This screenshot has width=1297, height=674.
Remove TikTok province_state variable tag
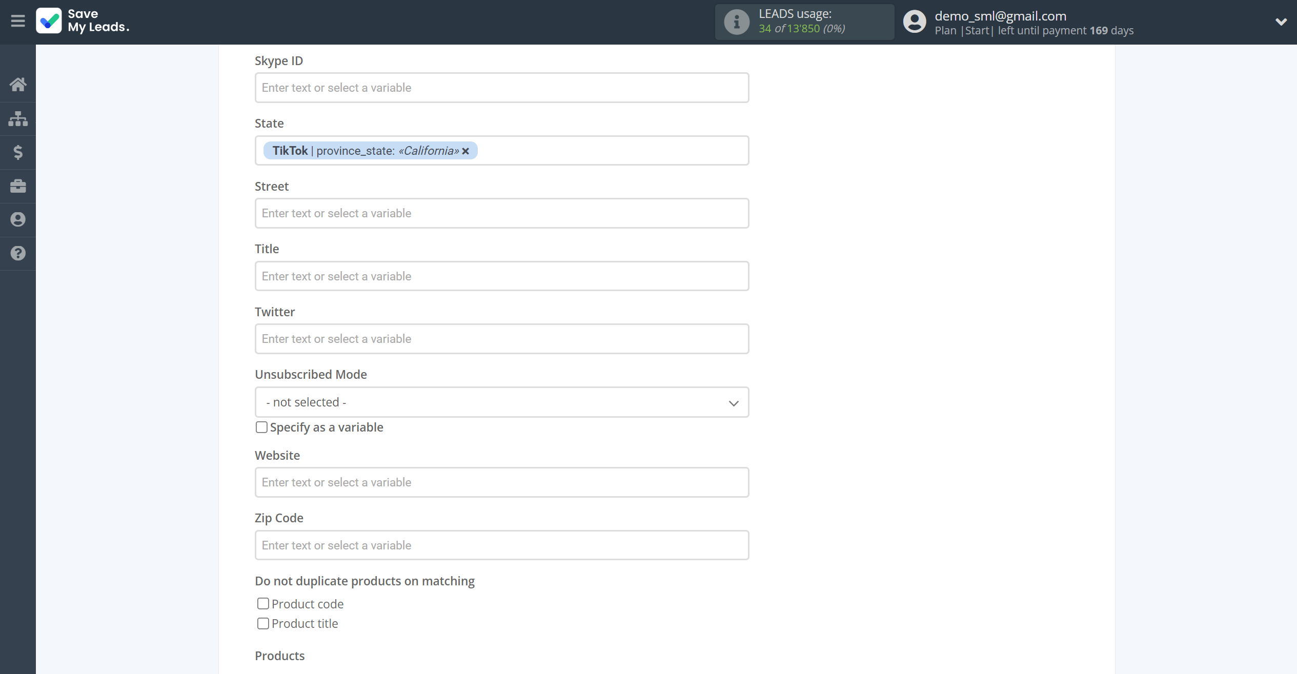(465, 151)
